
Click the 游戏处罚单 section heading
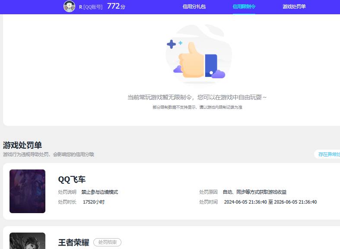click(x=22, y=145)
